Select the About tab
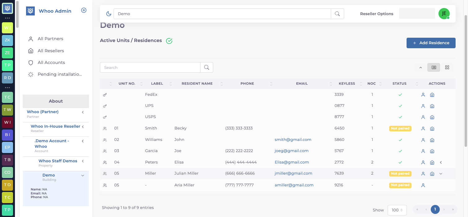Screen dimensions: 468x217 click(56, 101)
